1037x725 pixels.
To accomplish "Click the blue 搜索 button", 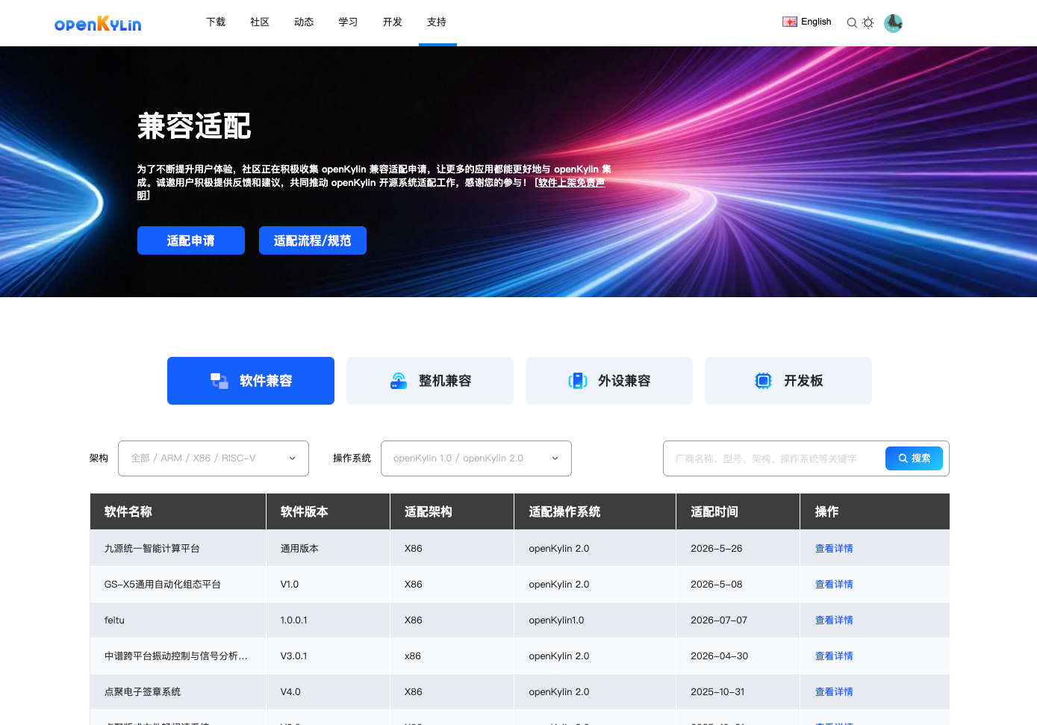I will (914, 458).
